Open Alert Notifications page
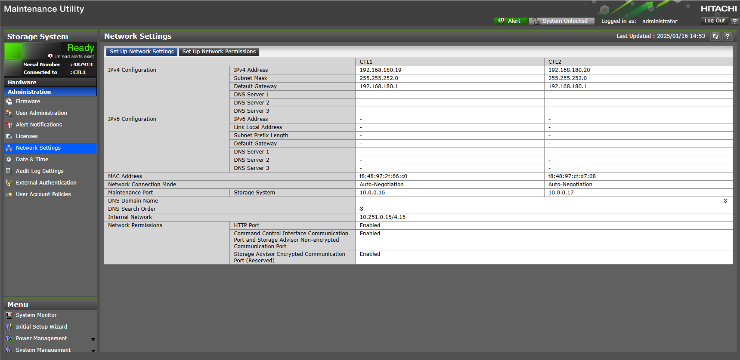Viewport: 740px width, 360px height. tap(39, 125)
